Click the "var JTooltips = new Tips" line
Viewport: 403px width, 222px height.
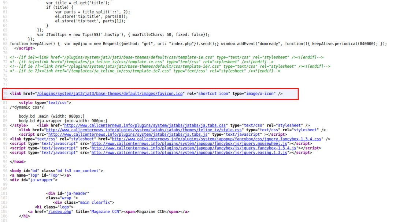[123, 35]
